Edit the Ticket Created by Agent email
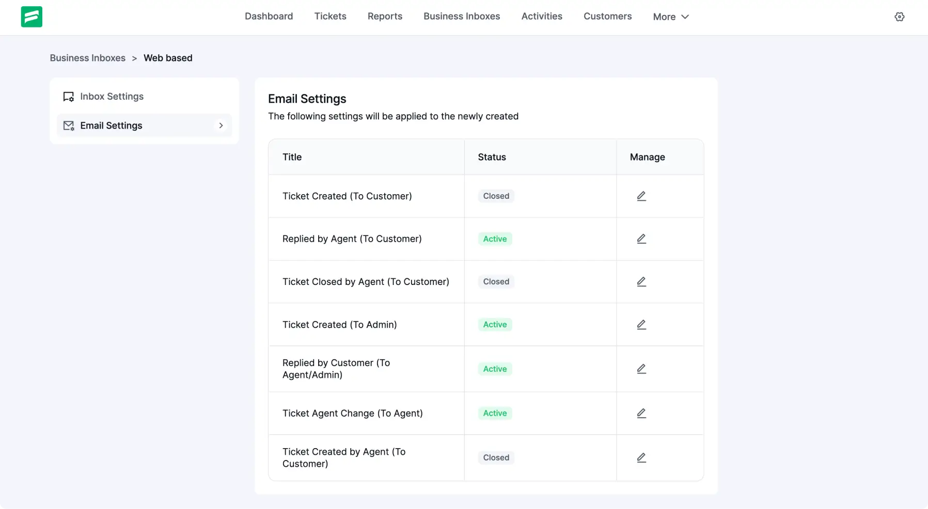The image size is (928, 509). click(x=641, y=458)
